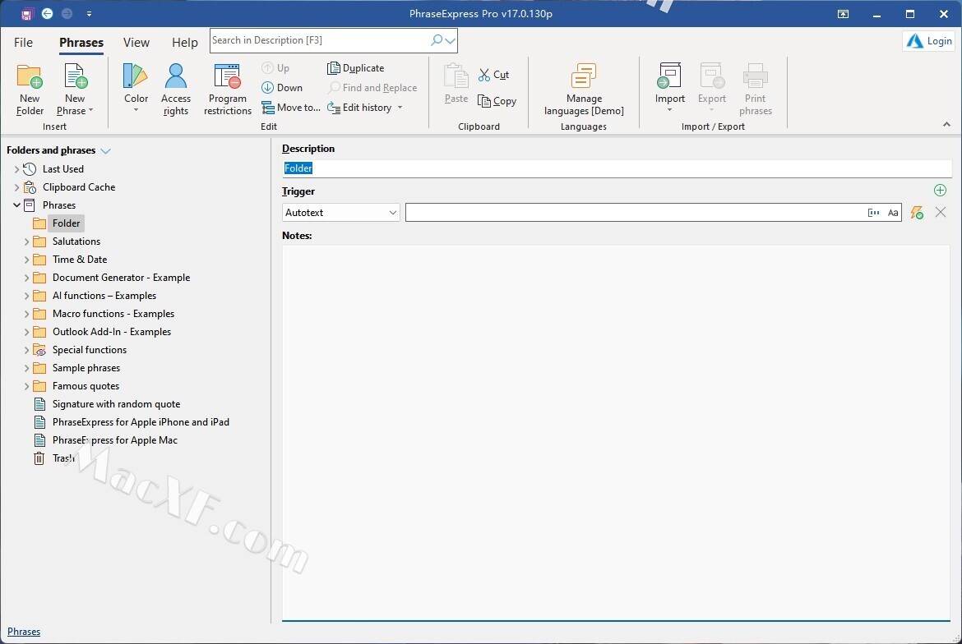Image resolution: width=962 pixels, height=644 pixels.
Task: Click the Description text field
Action: [x=617, y=168]
